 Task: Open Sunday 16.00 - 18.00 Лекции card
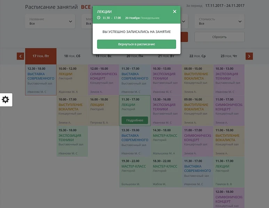click(104, 111)
